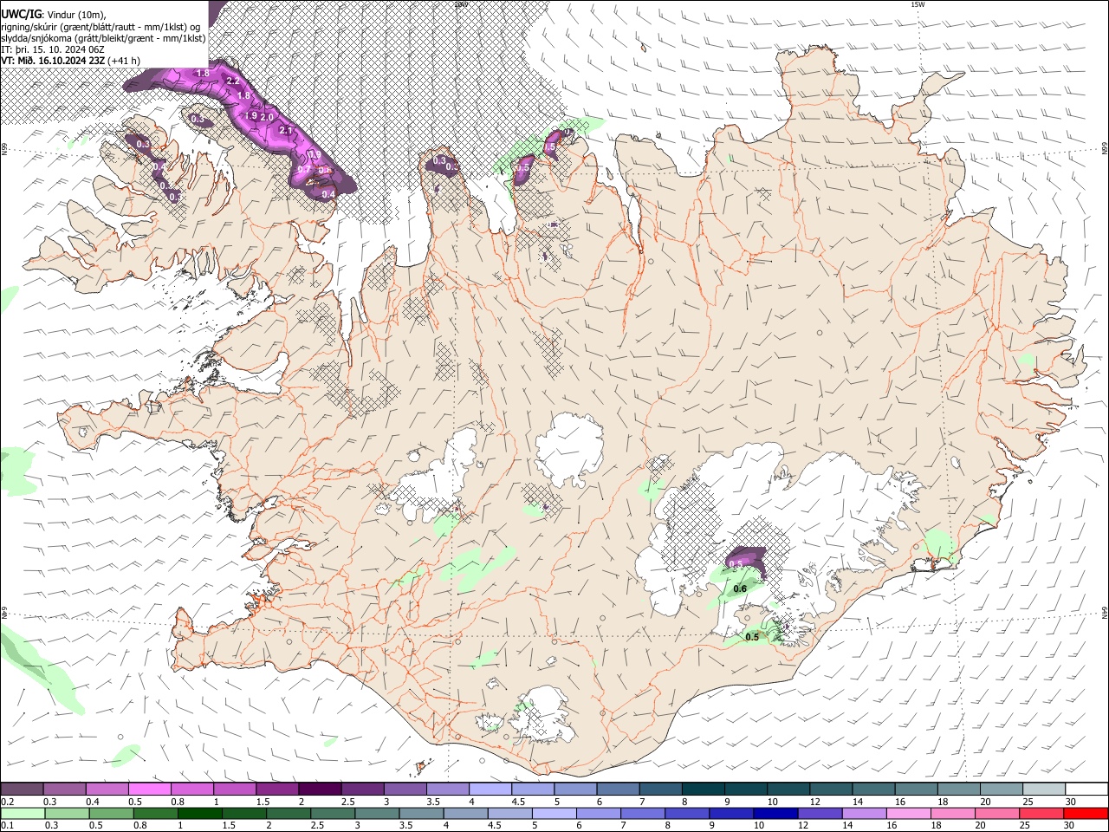Screen dimensions: 1109x832
Task: Pick the 3.5 swatch in the lower rain scale
Action: click(x=421, y=814)
